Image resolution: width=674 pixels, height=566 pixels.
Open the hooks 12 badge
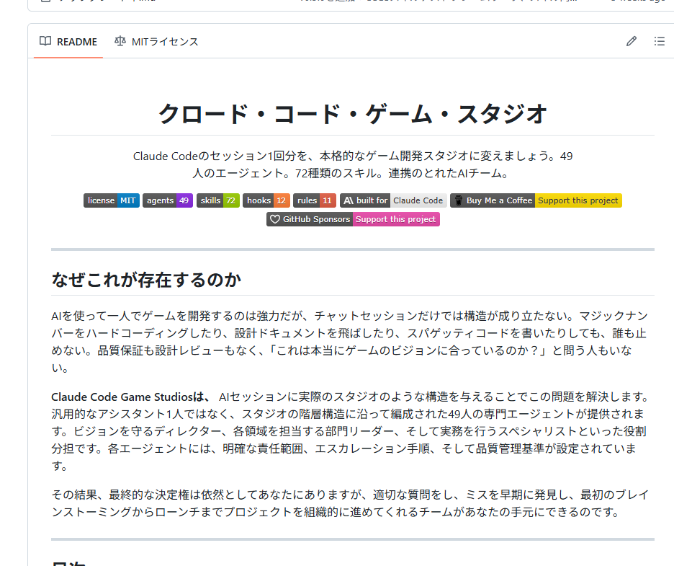[x=266, y=200]
